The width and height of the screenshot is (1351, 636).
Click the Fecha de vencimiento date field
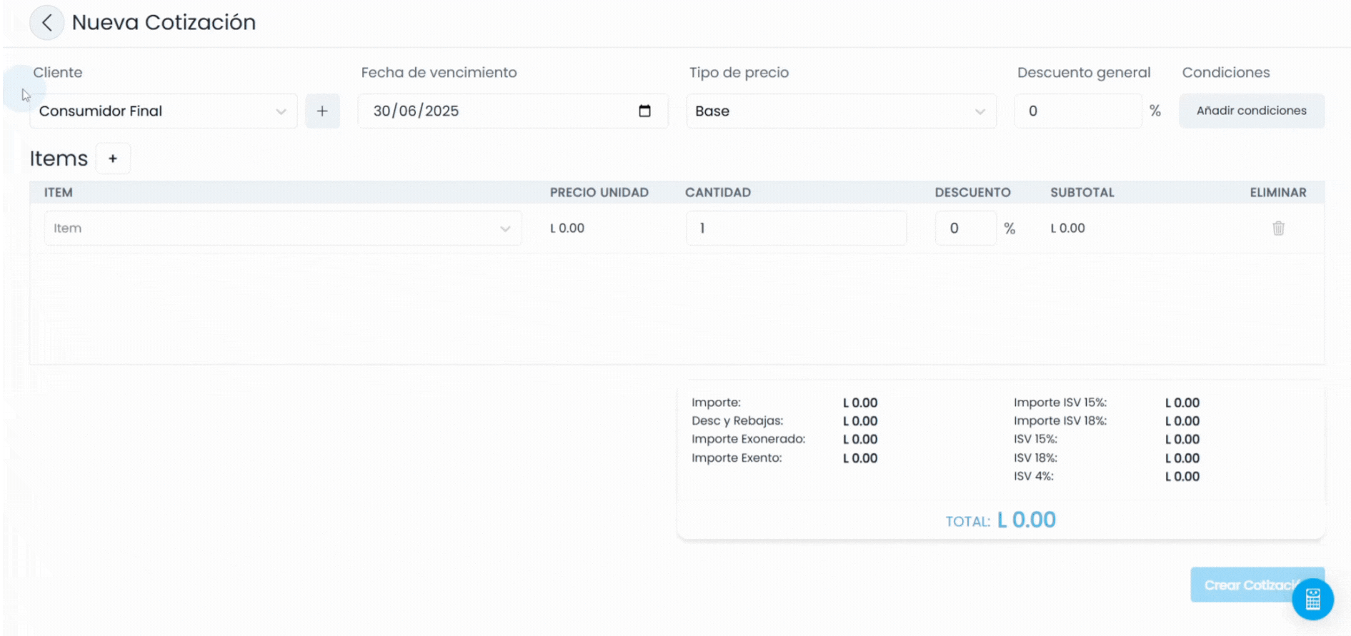513,111
